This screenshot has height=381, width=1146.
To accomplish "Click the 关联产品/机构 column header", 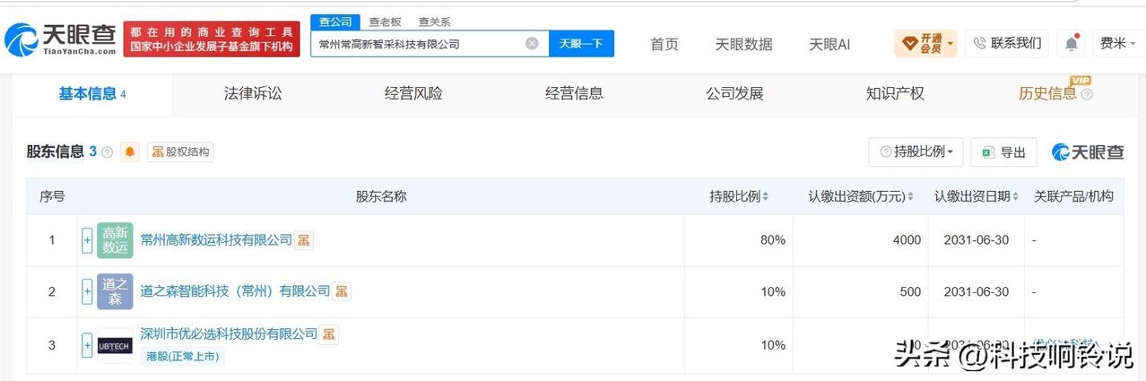I will 1073,195.
